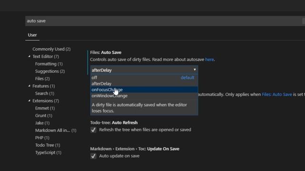Open the Emmet (1) extension settings
The image size is (305, 171).
45,108
